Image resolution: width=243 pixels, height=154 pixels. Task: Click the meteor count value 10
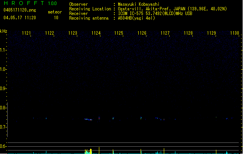click(x=56, y=18)
